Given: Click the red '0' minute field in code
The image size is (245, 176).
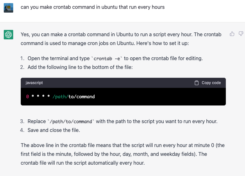Looking at the screenshot, I should pyautogui.click(x=28, y=97).
